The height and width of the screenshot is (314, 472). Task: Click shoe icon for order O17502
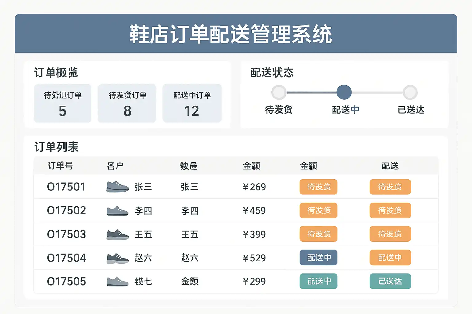tap(117, 211)
